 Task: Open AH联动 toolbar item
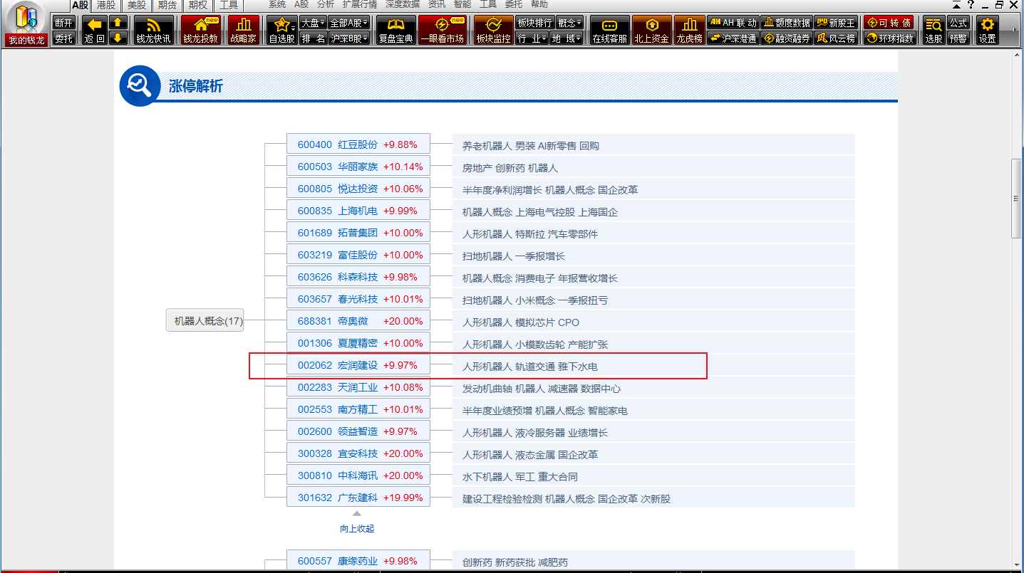[x=733, y=23]
